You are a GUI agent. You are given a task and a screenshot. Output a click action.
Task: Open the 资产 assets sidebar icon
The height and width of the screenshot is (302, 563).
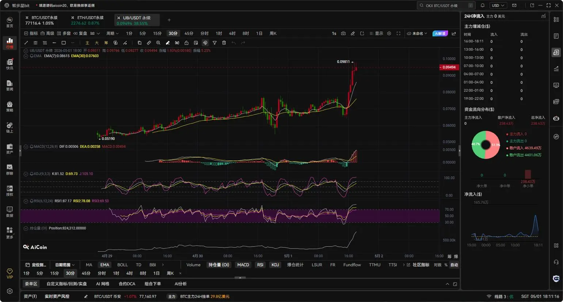point(9,148)
